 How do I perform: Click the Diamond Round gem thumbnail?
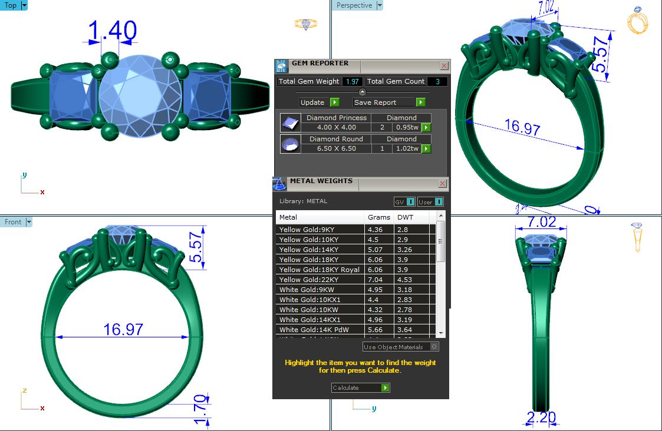[x=289, y=144]
